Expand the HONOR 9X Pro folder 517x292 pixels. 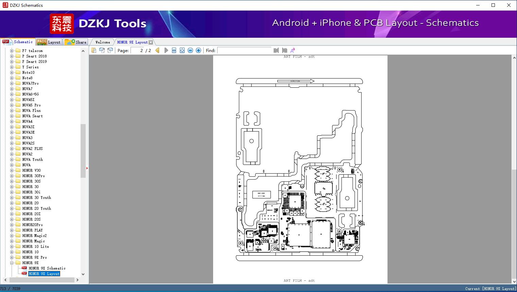12,257
